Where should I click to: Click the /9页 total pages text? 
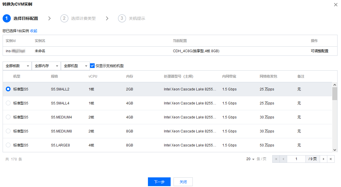312,159
